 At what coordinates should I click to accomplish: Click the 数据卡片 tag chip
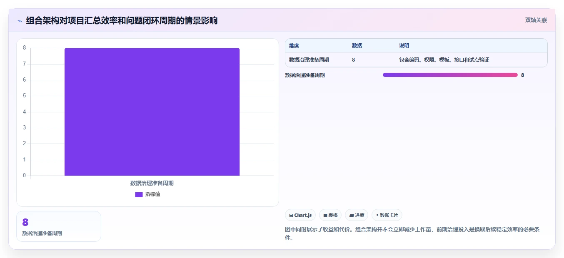point(387,215)
